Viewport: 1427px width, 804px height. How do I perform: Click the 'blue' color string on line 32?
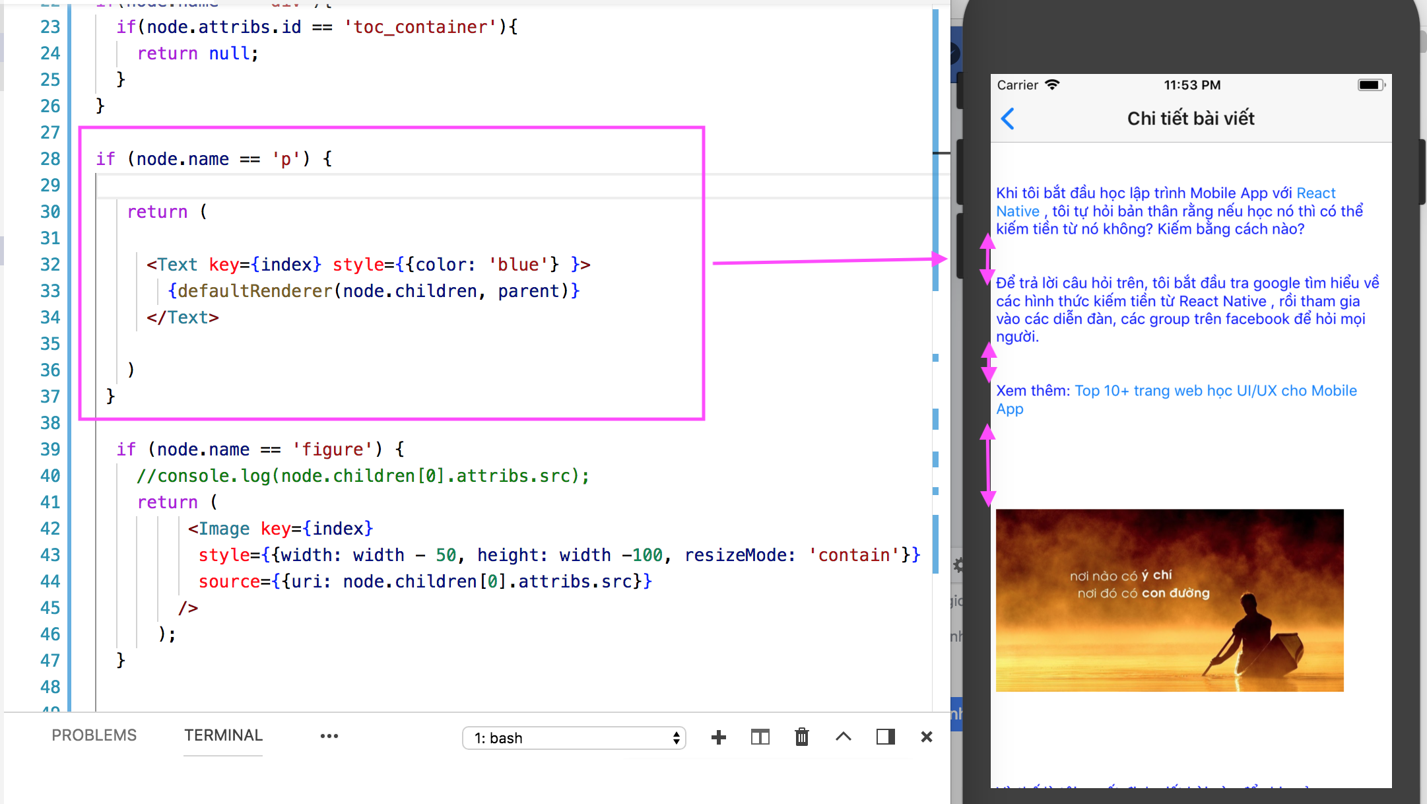(518, 265)
